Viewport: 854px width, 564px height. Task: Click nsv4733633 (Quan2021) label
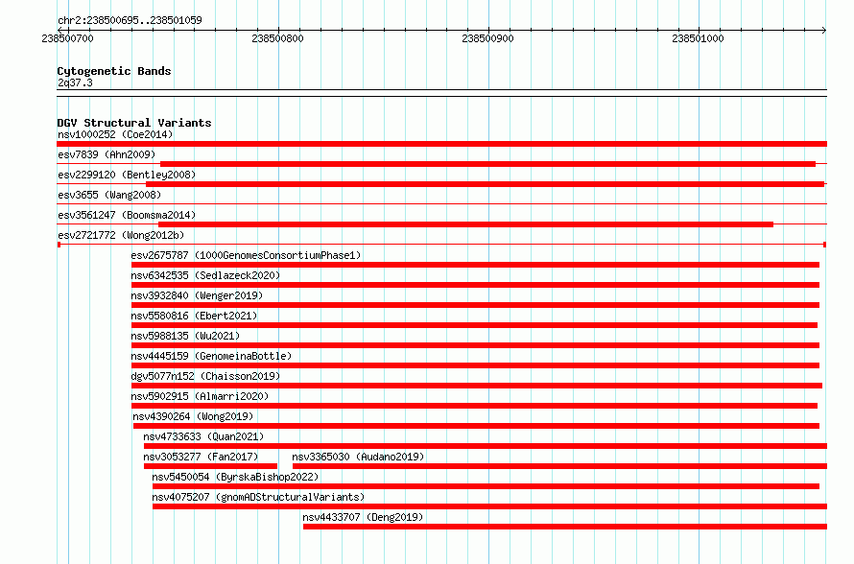pos(203,436)
